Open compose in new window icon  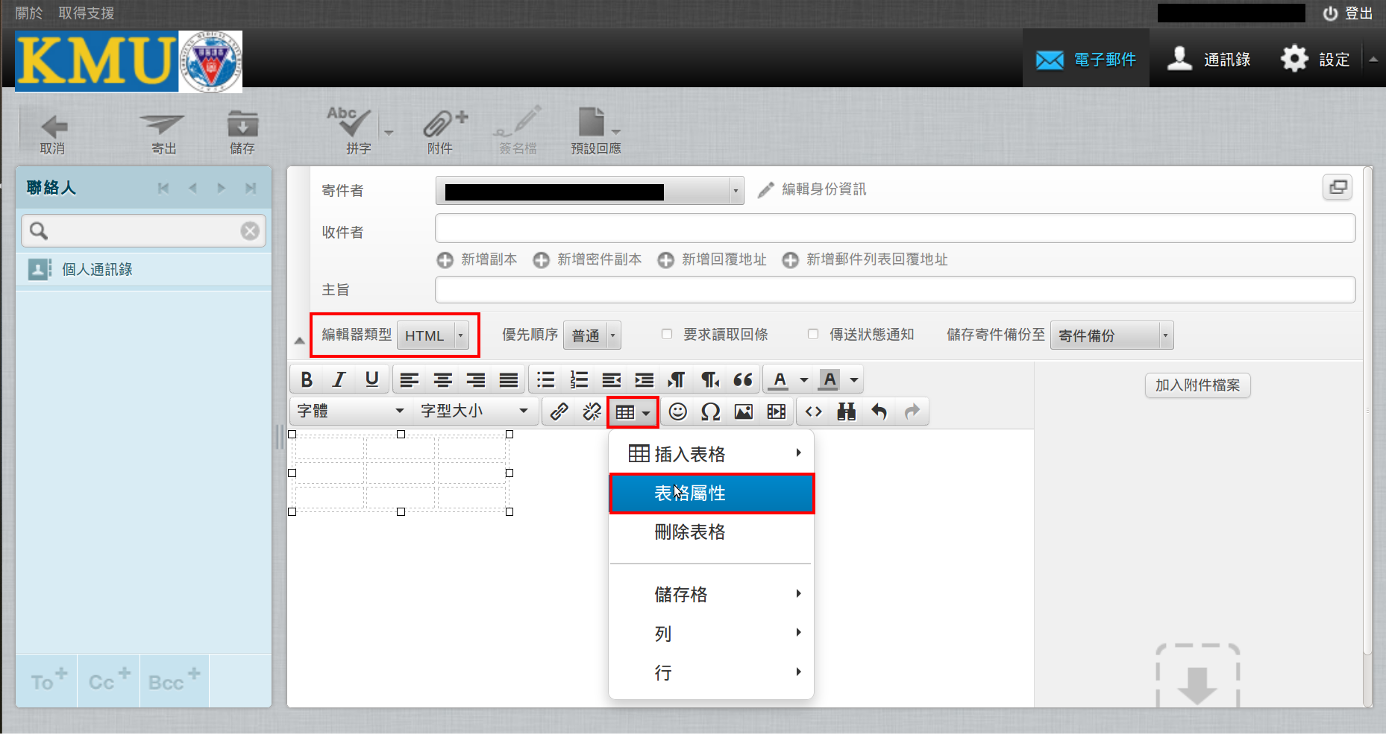click(1338, 187)
